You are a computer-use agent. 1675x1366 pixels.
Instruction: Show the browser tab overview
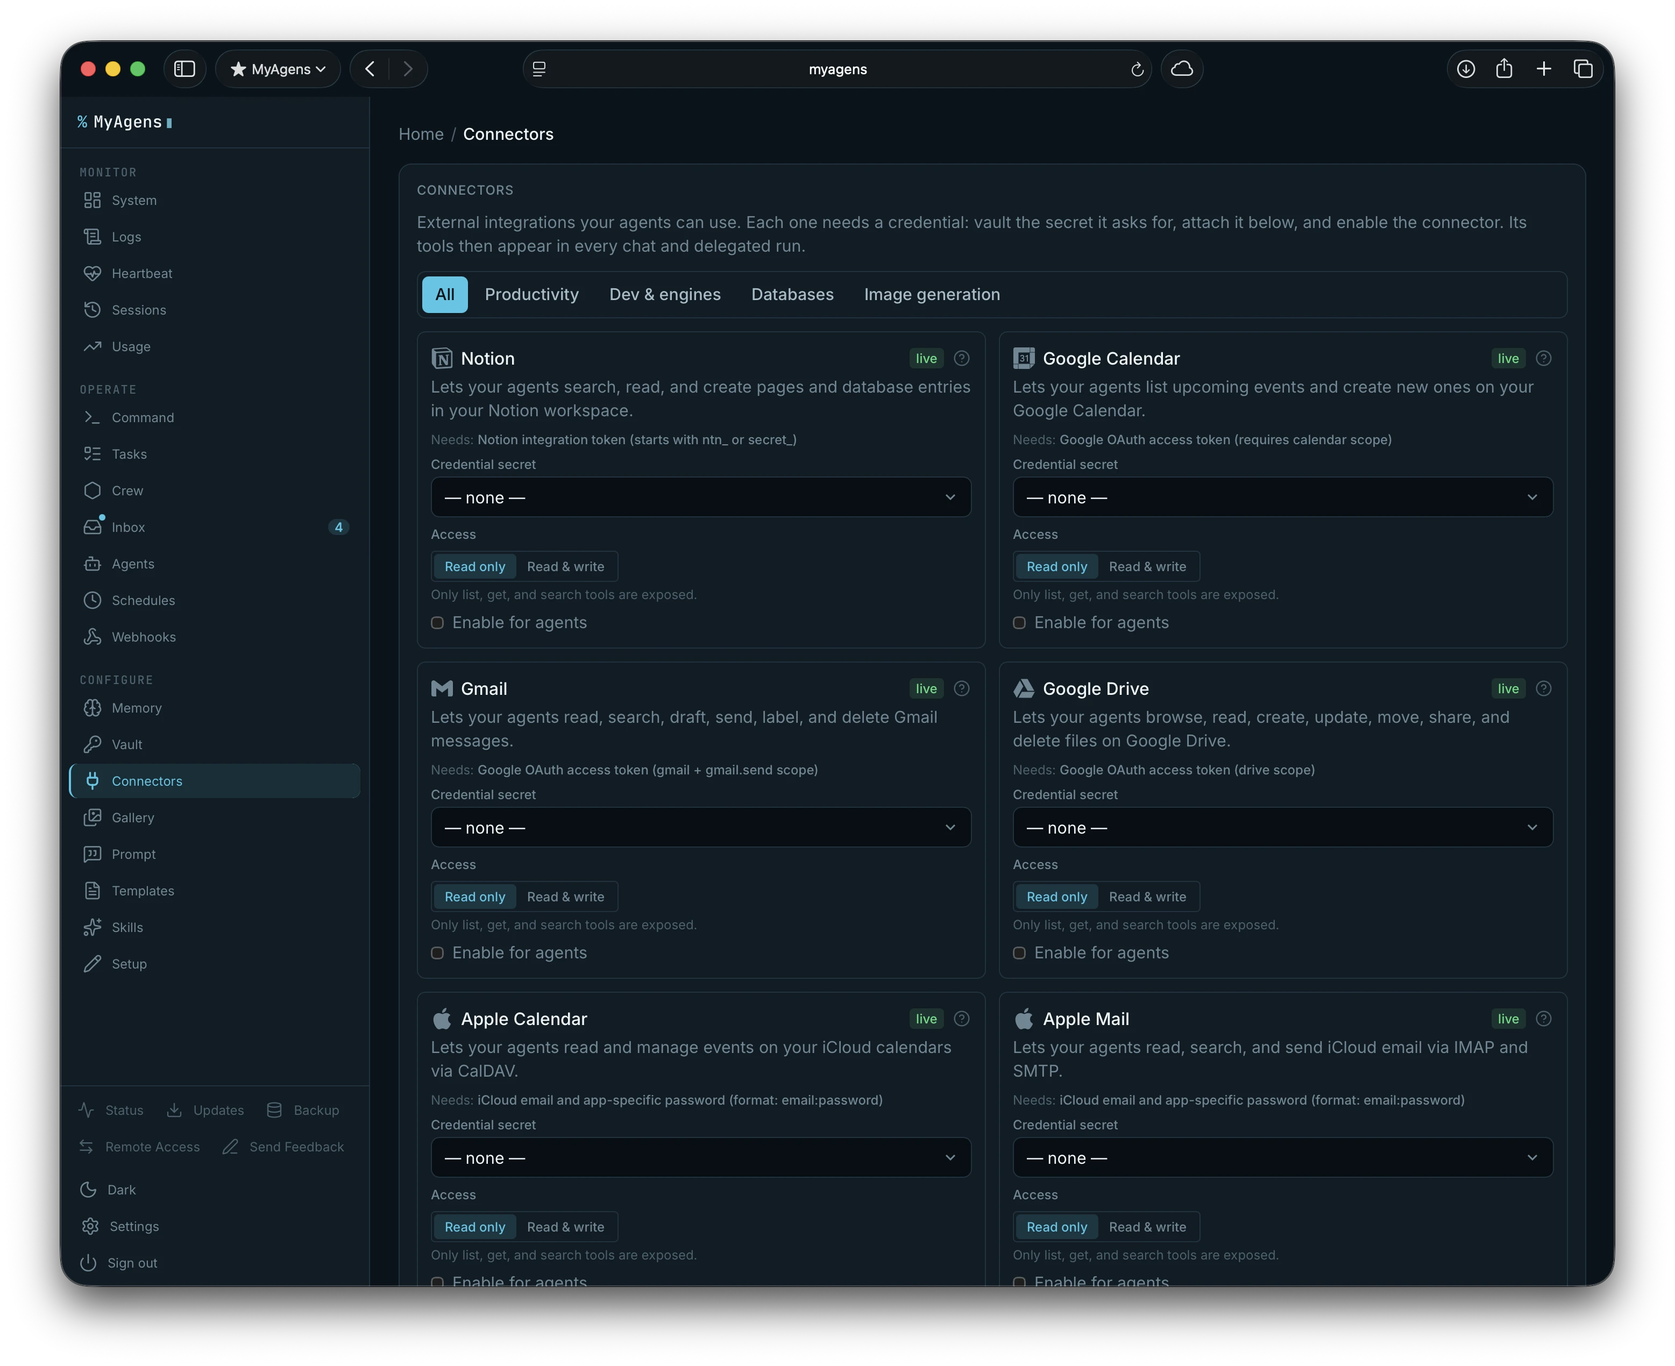click(x=1582, y=69)
